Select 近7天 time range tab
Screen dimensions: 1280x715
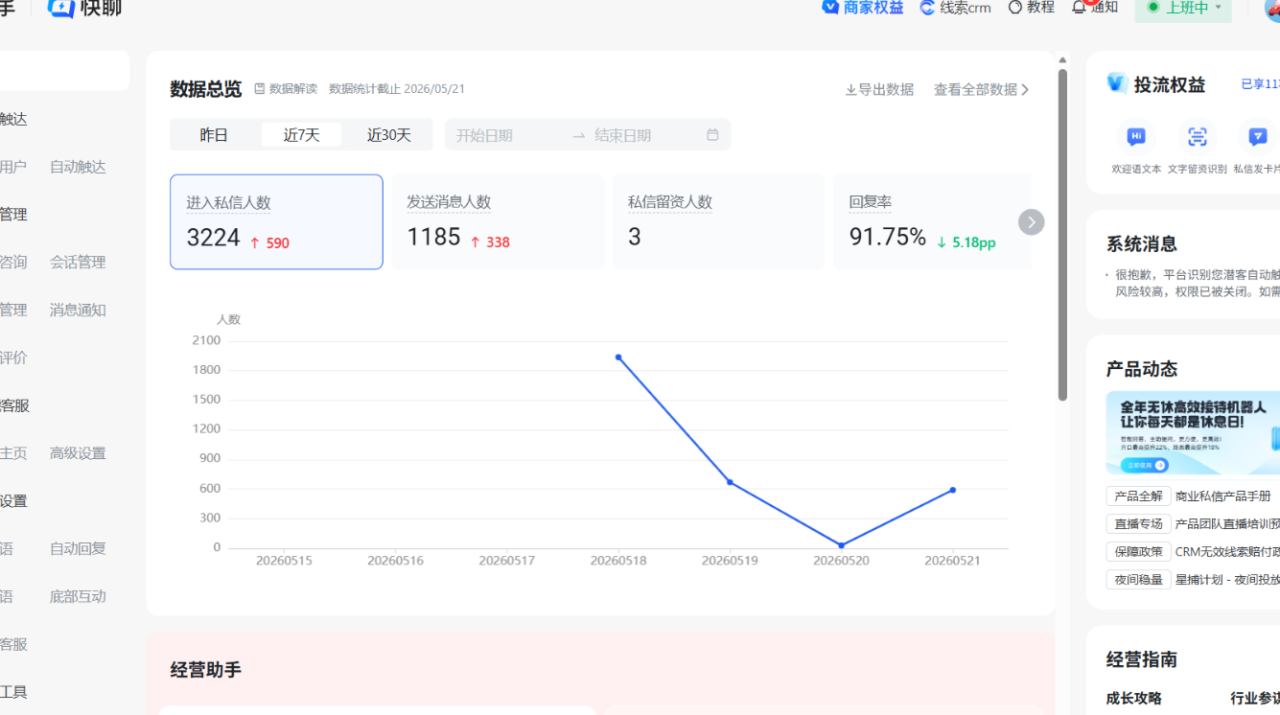point(301,135)
